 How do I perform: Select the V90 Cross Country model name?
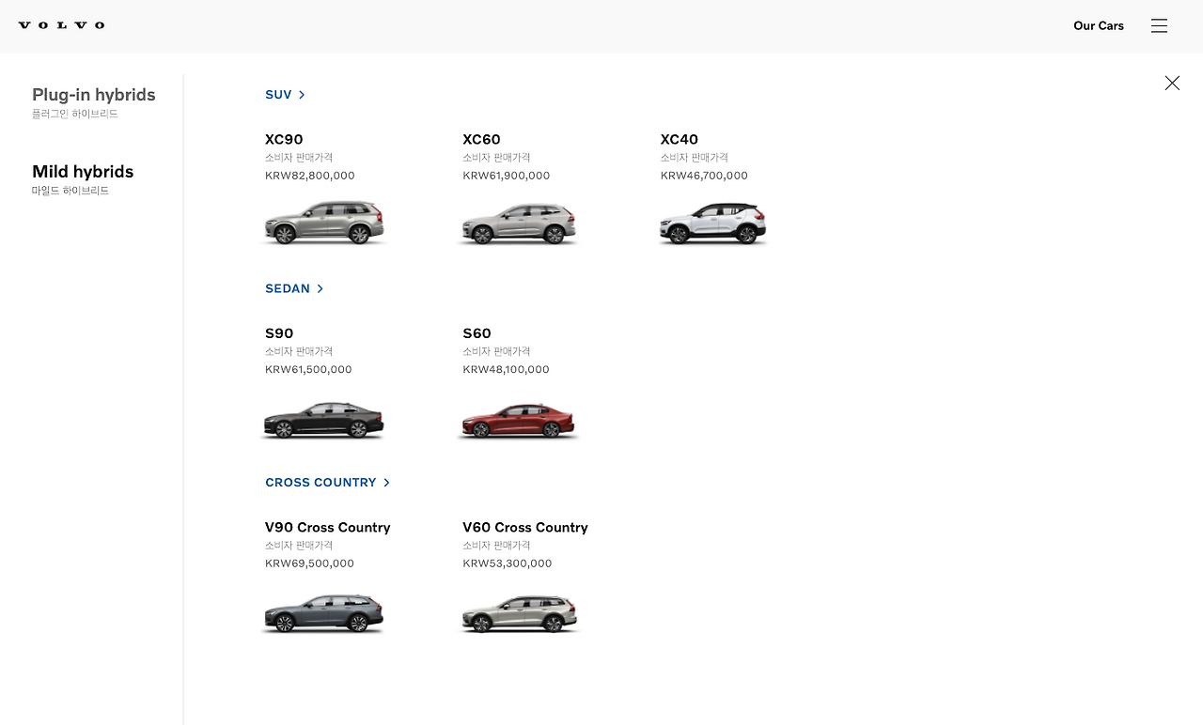[328, 528]
